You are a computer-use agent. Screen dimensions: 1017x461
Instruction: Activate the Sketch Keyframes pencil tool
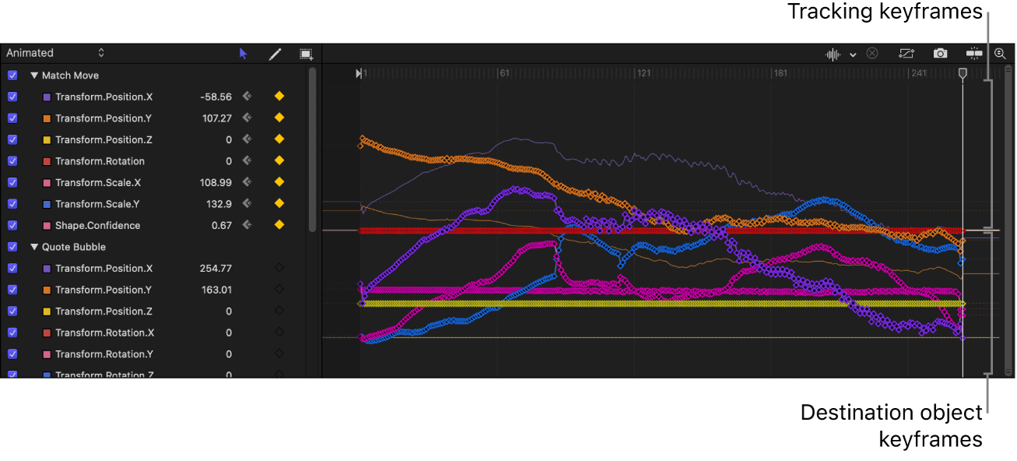coord(274,53)
